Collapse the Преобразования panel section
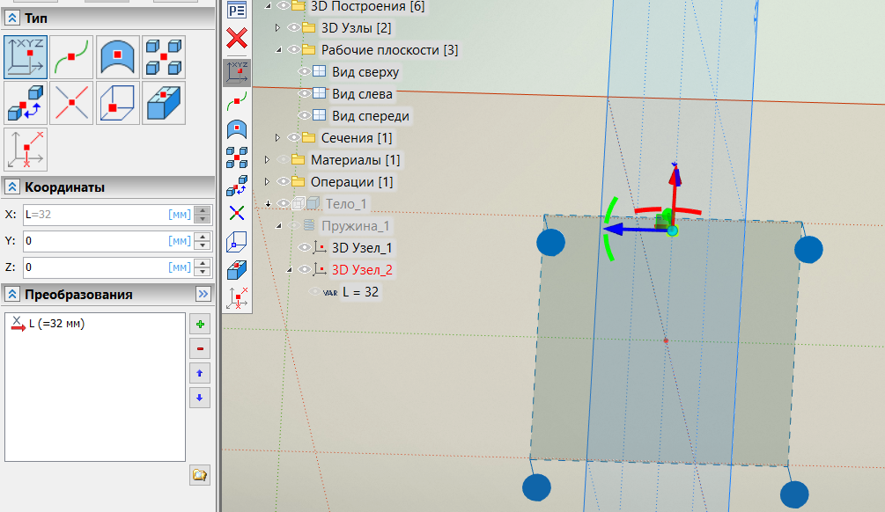This screenshot has height=512, width=885. tap(11, 294)
